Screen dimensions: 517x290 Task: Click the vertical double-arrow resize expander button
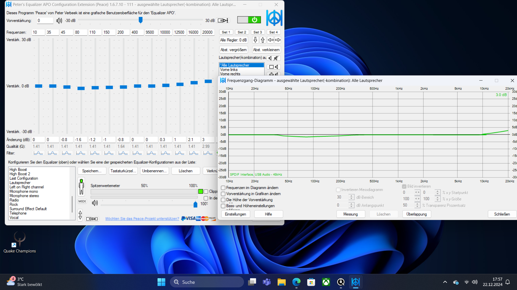click(x=80, y=215)
